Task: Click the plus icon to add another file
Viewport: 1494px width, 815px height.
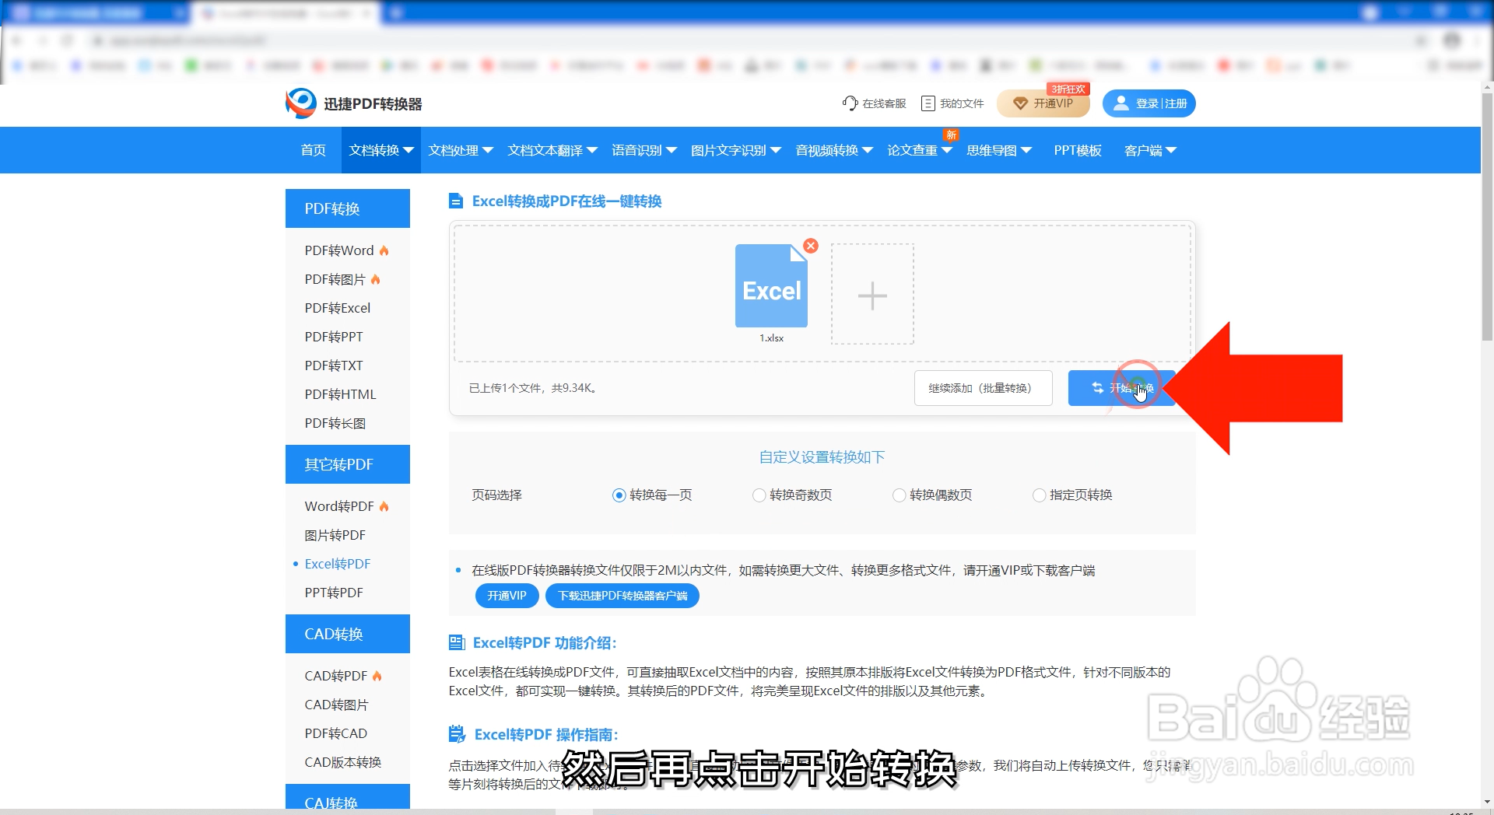Action: (873, 296)
